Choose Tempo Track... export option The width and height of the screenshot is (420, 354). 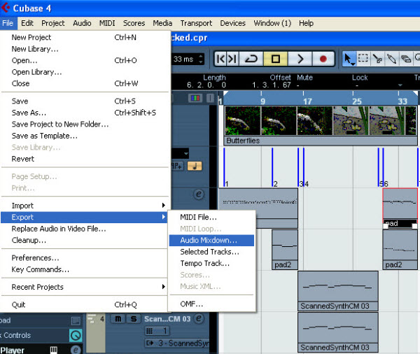pos(211,263)
